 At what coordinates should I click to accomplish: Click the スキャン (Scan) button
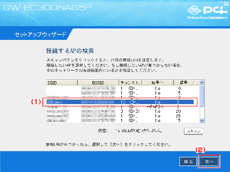coord(193,131)
